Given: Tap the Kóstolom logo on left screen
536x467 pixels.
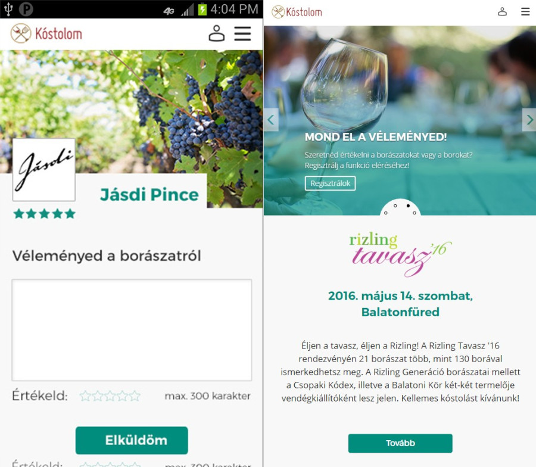Looking at the screenshot, I should click(46, 33).
